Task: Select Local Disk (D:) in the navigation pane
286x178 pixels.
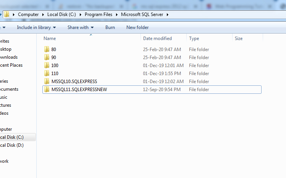Action: click(12, 145)
